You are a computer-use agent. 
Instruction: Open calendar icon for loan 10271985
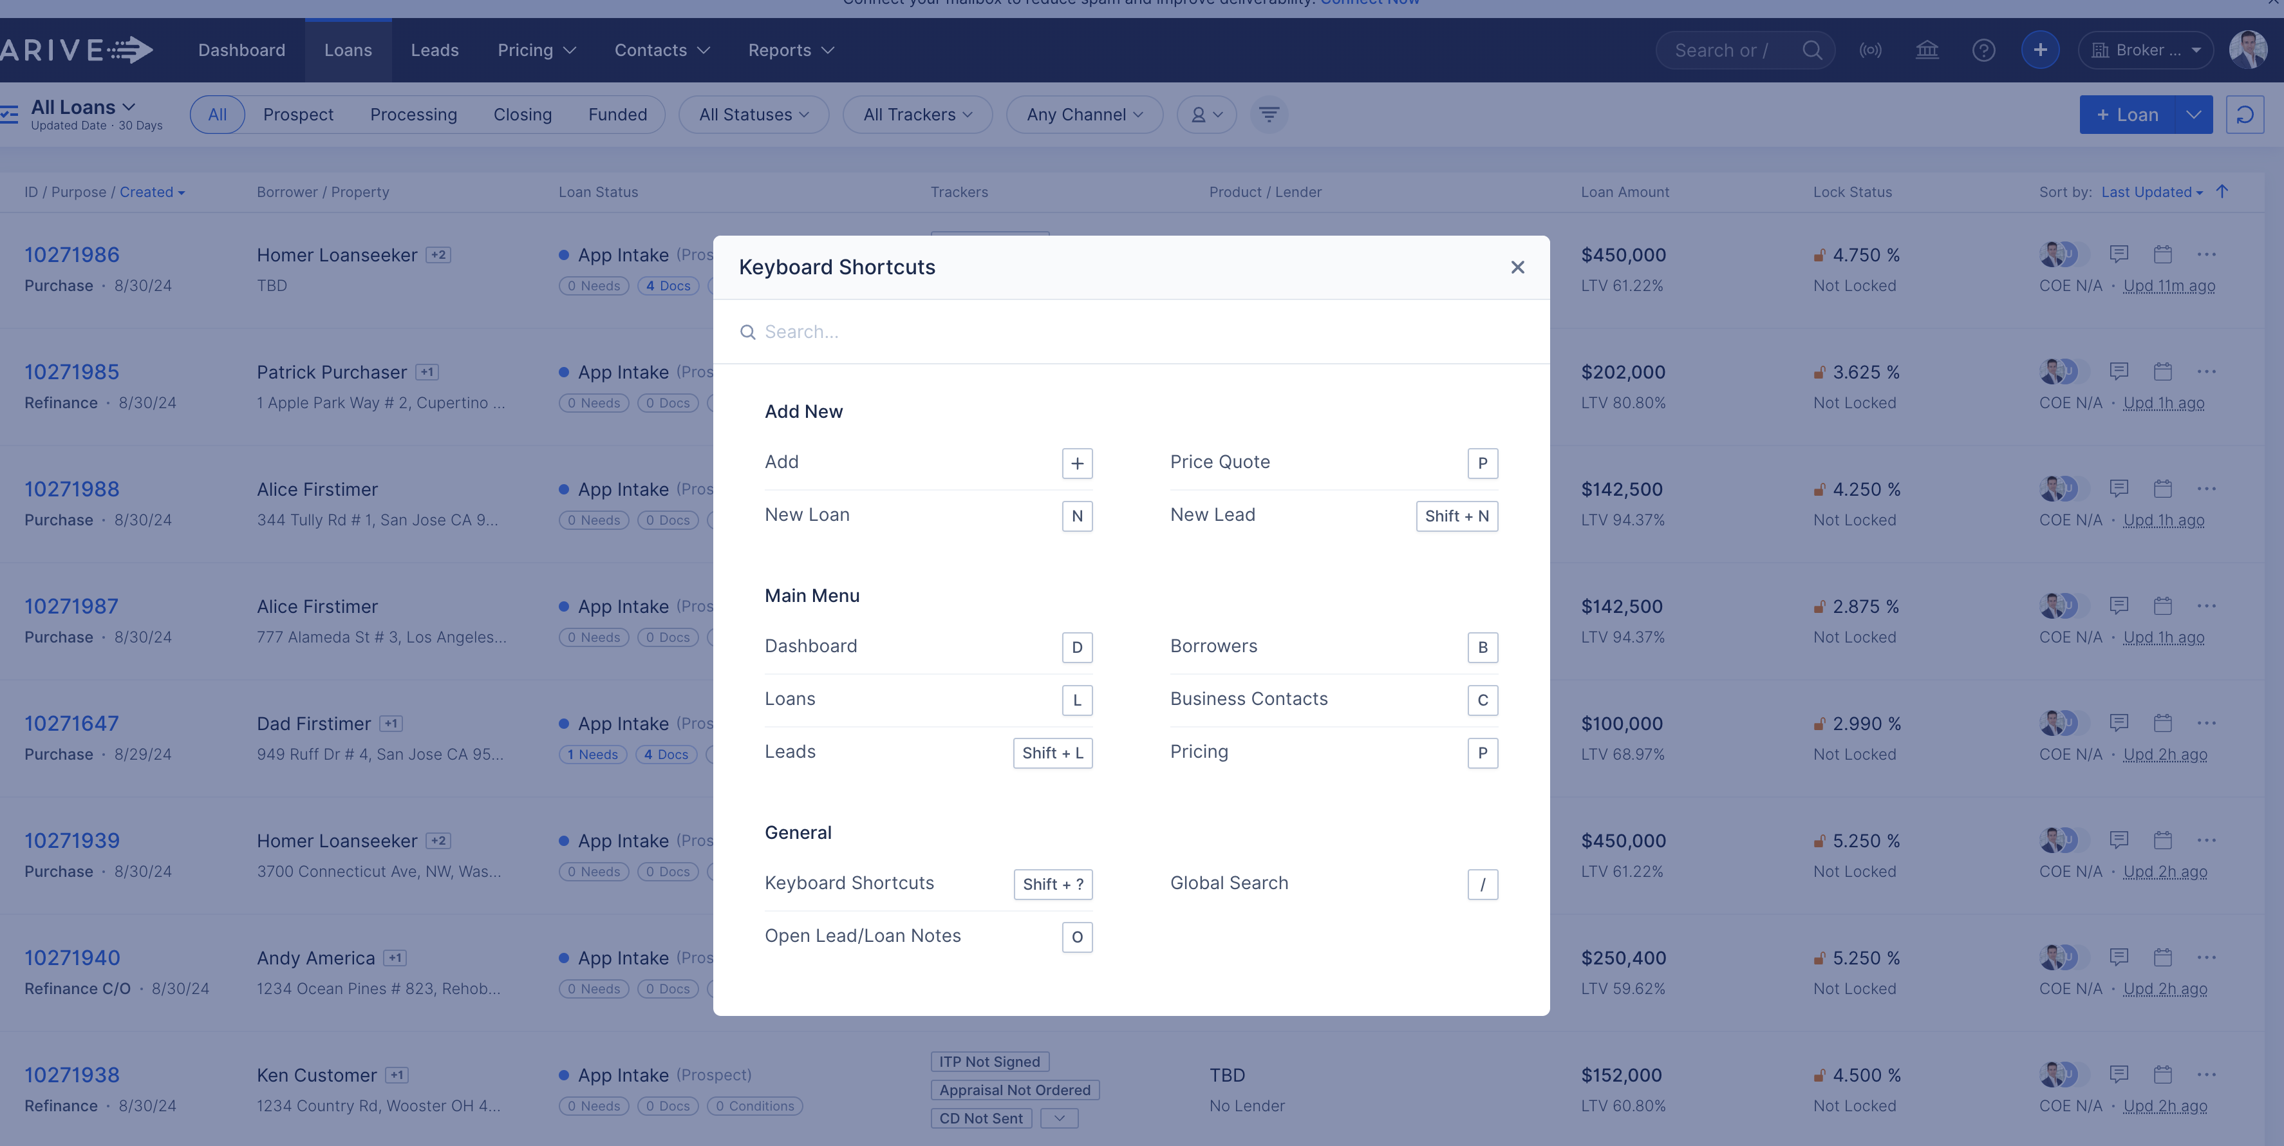2162,371
